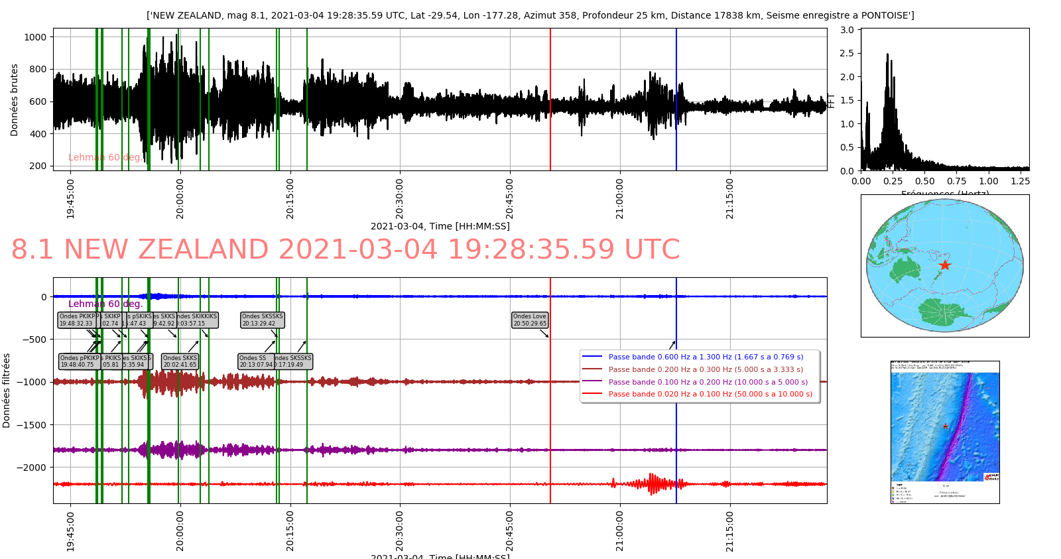Click the red epicenter star on the globe
Screen dimensions: 1061x559
click(944, 265)
